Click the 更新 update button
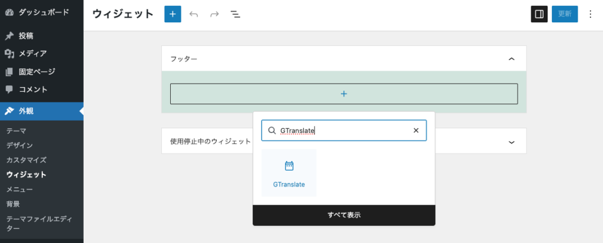 pyautogui.click(x=564, y=14)
